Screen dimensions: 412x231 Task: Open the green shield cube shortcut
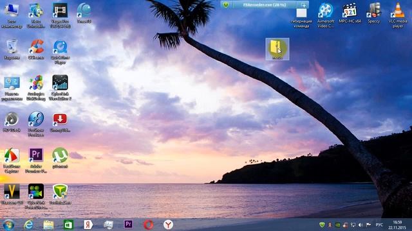pyautogui.click(x=60, y=194)
